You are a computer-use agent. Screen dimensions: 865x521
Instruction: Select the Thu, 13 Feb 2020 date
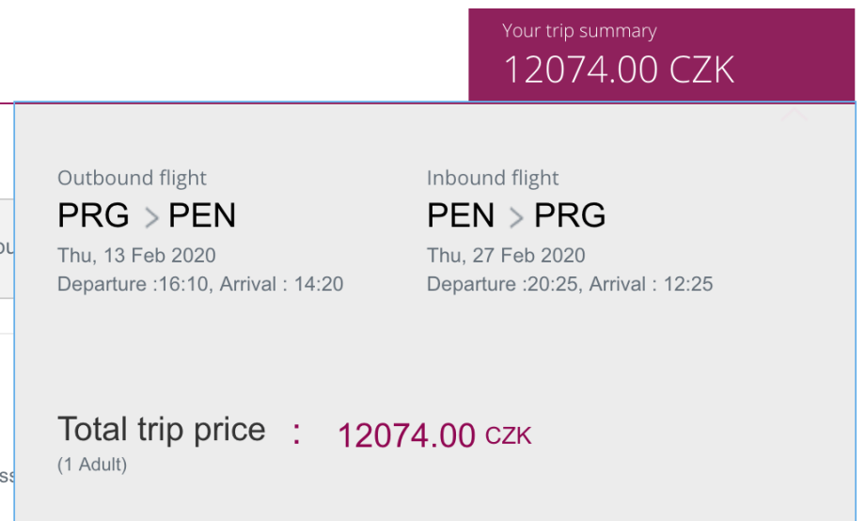[136, 255]
